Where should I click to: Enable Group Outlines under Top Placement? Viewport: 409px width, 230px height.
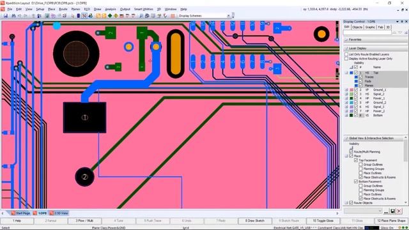click(360, 165)
